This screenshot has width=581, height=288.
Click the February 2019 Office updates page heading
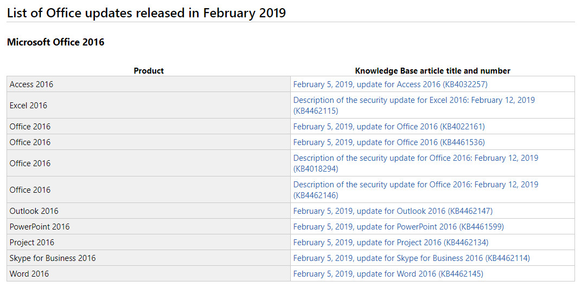tap(146, 12)
